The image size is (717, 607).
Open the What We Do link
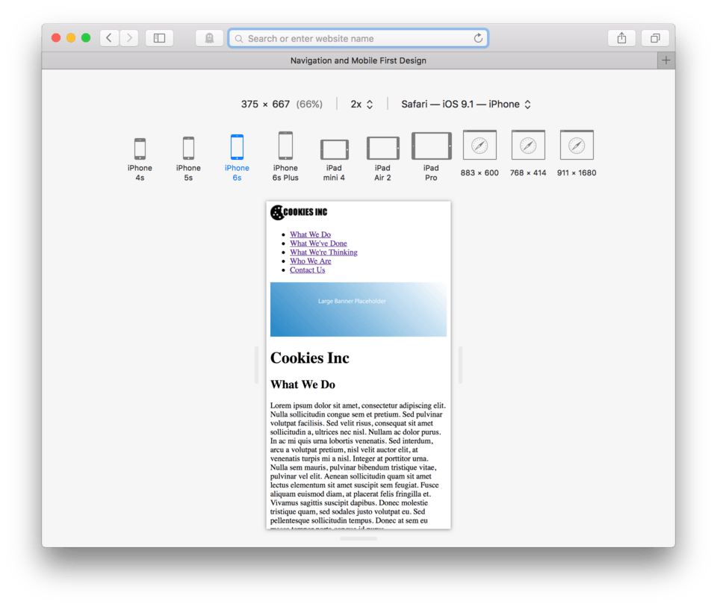[x=311, y=234]
